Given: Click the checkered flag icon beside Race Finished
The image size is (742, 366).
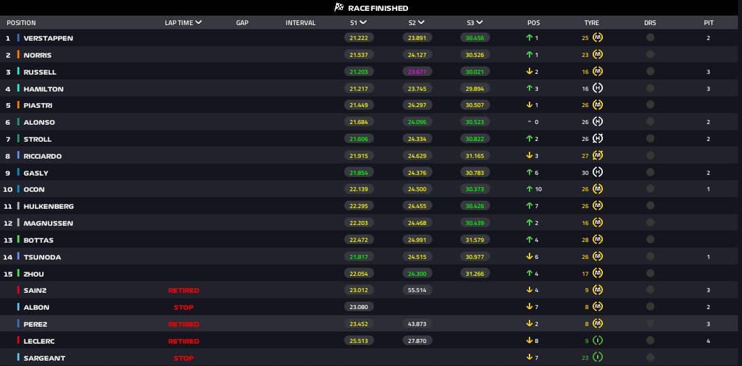Looking at the screenshot, I should [339, 7].
